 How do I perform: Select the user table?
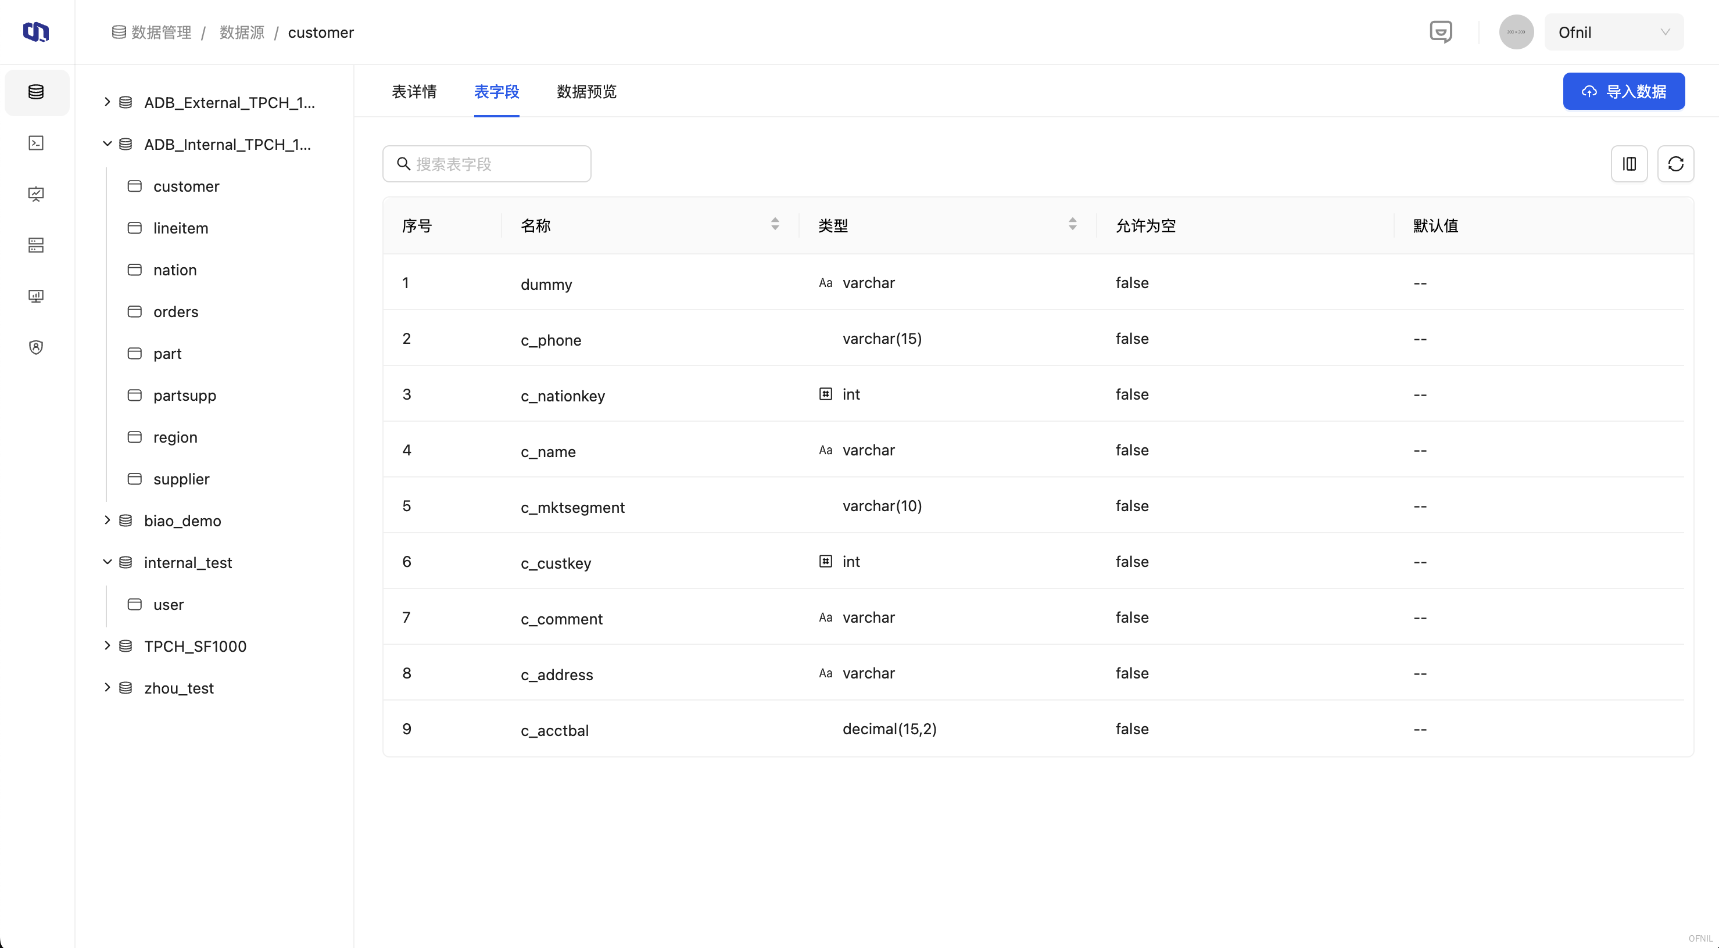tap(168, 605)
